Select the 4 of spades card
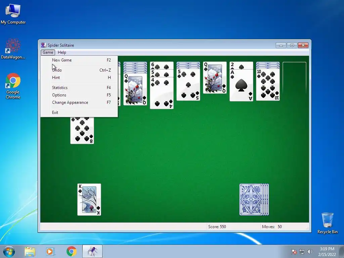Screen dimensions: 344x258 [x=162, y=93]
